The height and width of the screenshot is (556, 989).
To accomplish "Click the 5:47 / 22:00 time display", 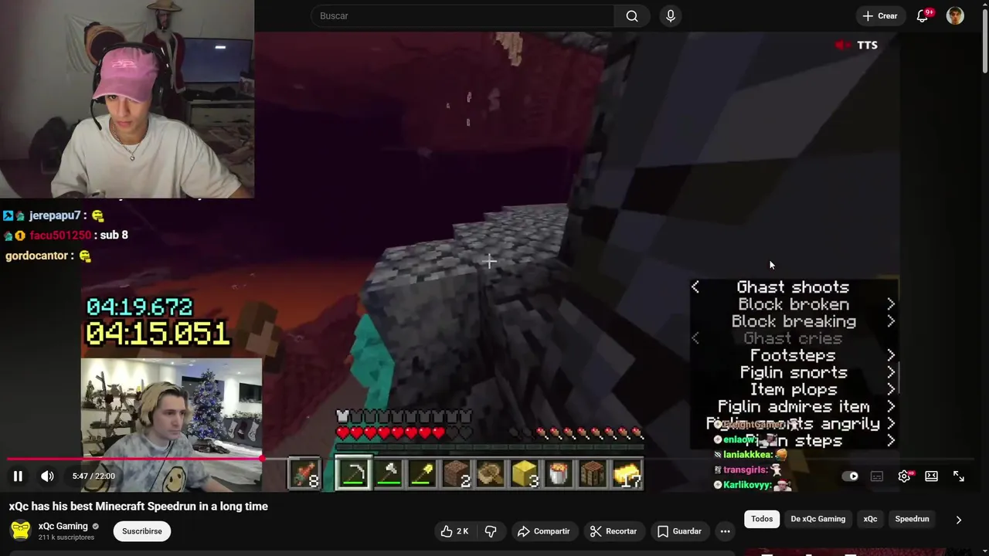I will (x=93, y=476).
